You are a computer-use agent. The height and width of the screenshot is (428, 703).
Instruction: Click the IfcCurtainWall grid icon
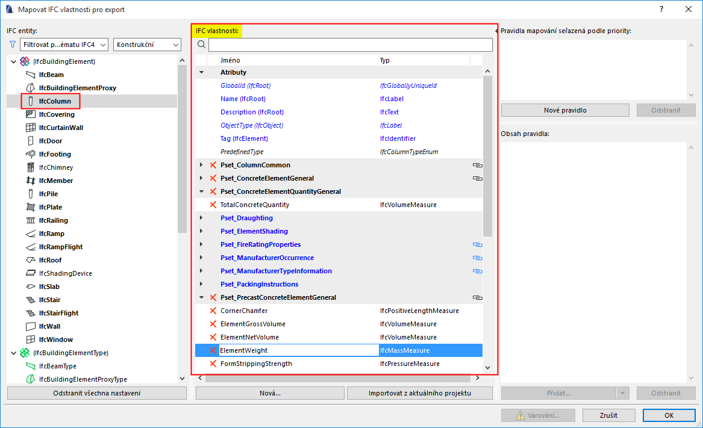coord(31,128)
